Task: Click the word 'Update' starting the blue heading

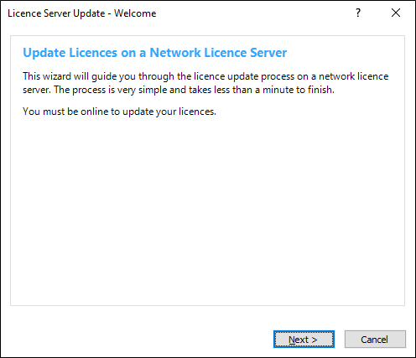Action: (44, 53)
